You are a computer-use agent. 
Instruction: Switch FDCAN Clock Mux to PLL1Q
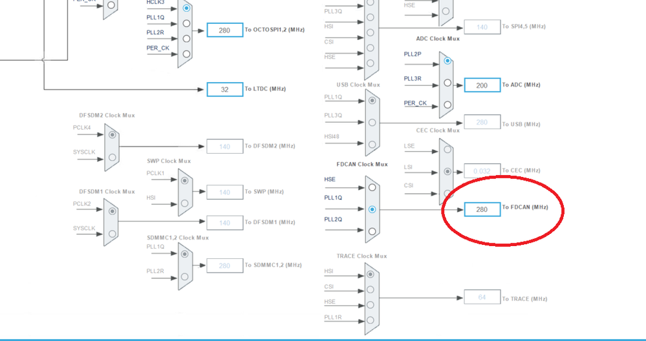click(372, 210)
